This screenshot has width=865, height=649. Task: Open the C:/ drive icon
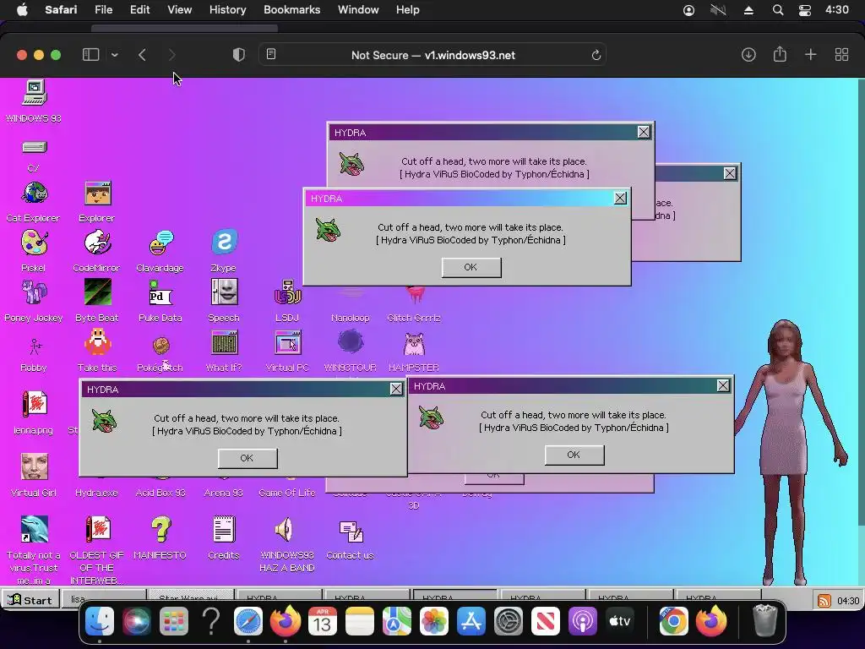[34, 147]
